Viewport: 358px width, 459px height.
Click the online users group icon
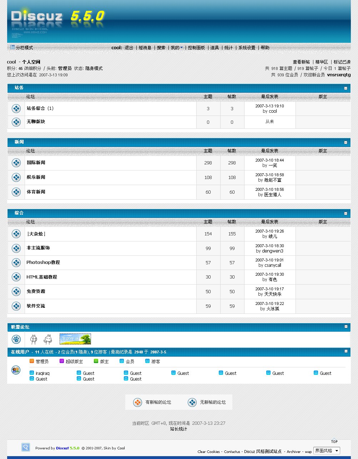[16, 370]
